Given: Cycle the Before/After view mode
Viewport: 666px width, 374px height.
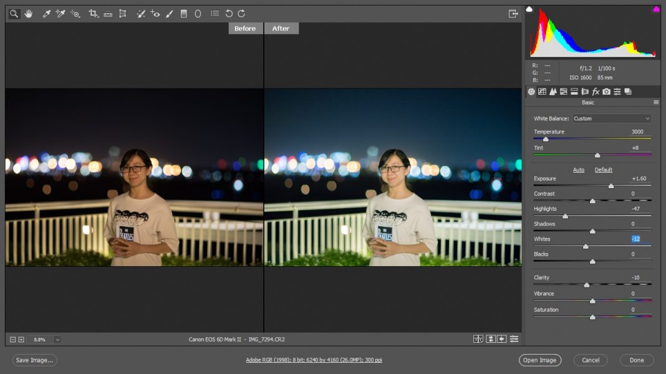Looking at the screenshot, I should pos(478,338).
